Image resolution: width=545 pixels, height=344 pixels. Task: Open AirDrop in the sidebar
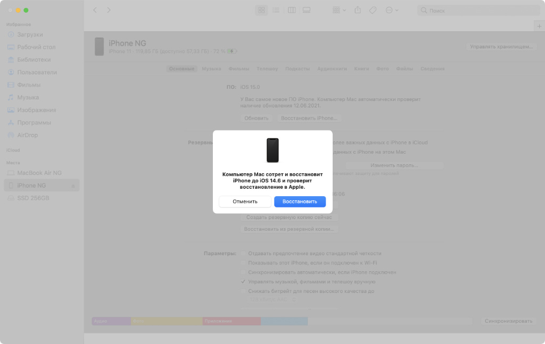[28, 135]
